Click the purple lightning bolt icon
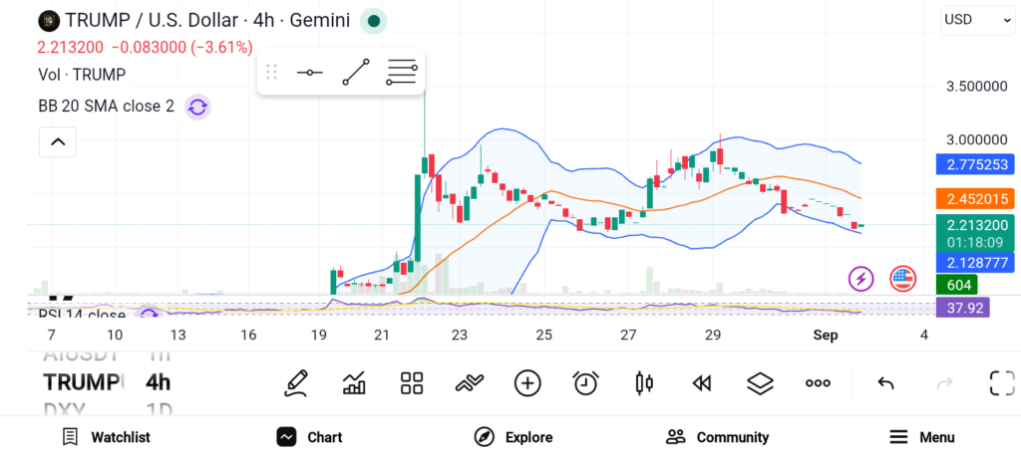 click(860, 279)
